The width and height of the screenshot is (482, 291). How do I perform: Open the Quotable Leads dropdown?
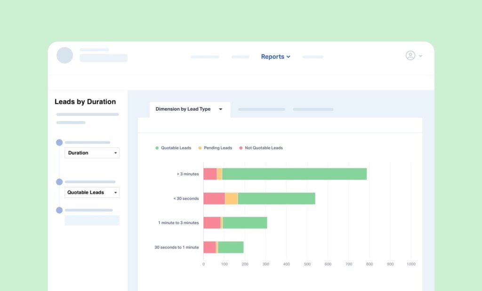(x=92, y=192)
